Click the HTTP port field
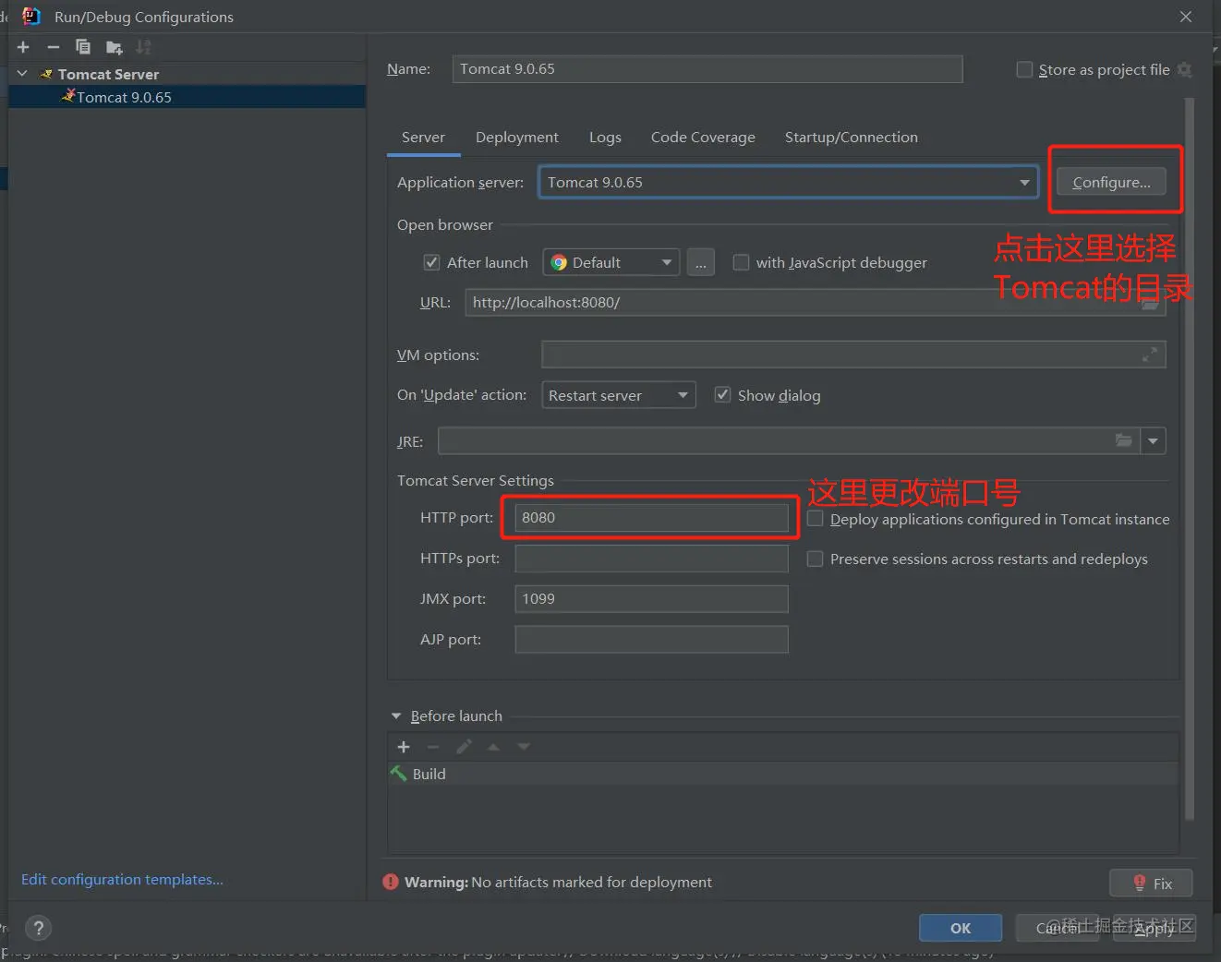Screen dimensions: 1221x962 651,518
